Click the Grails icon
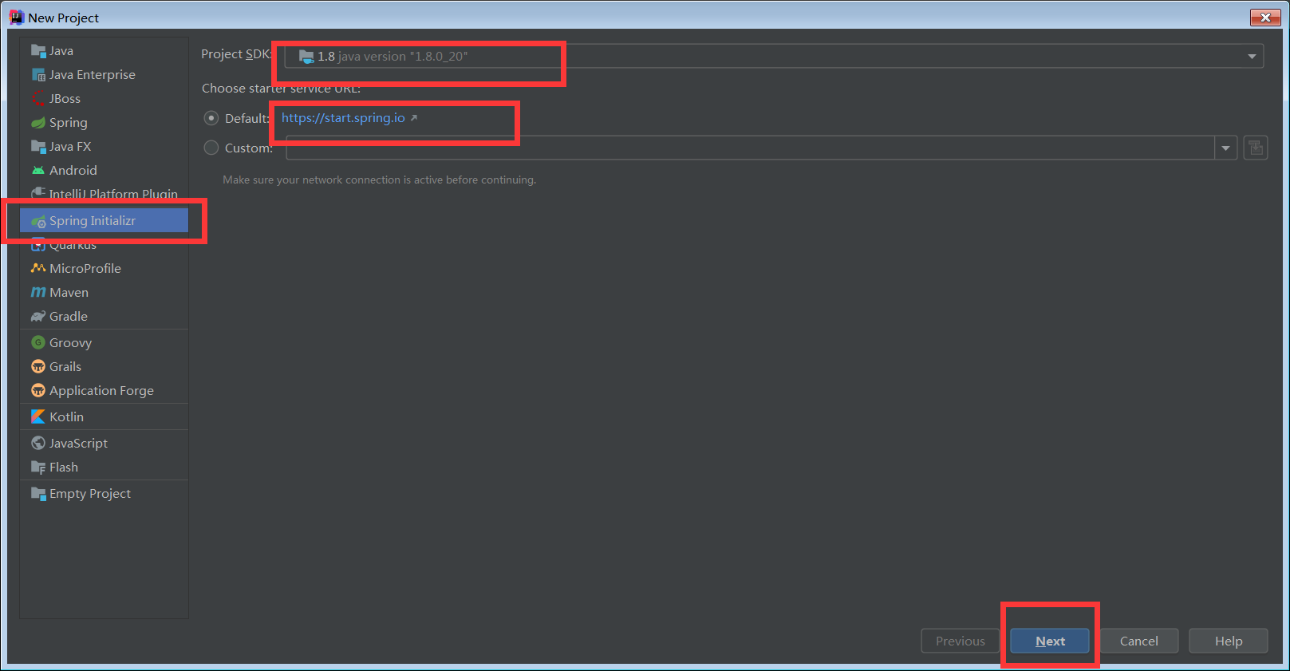 click(38, 367)
